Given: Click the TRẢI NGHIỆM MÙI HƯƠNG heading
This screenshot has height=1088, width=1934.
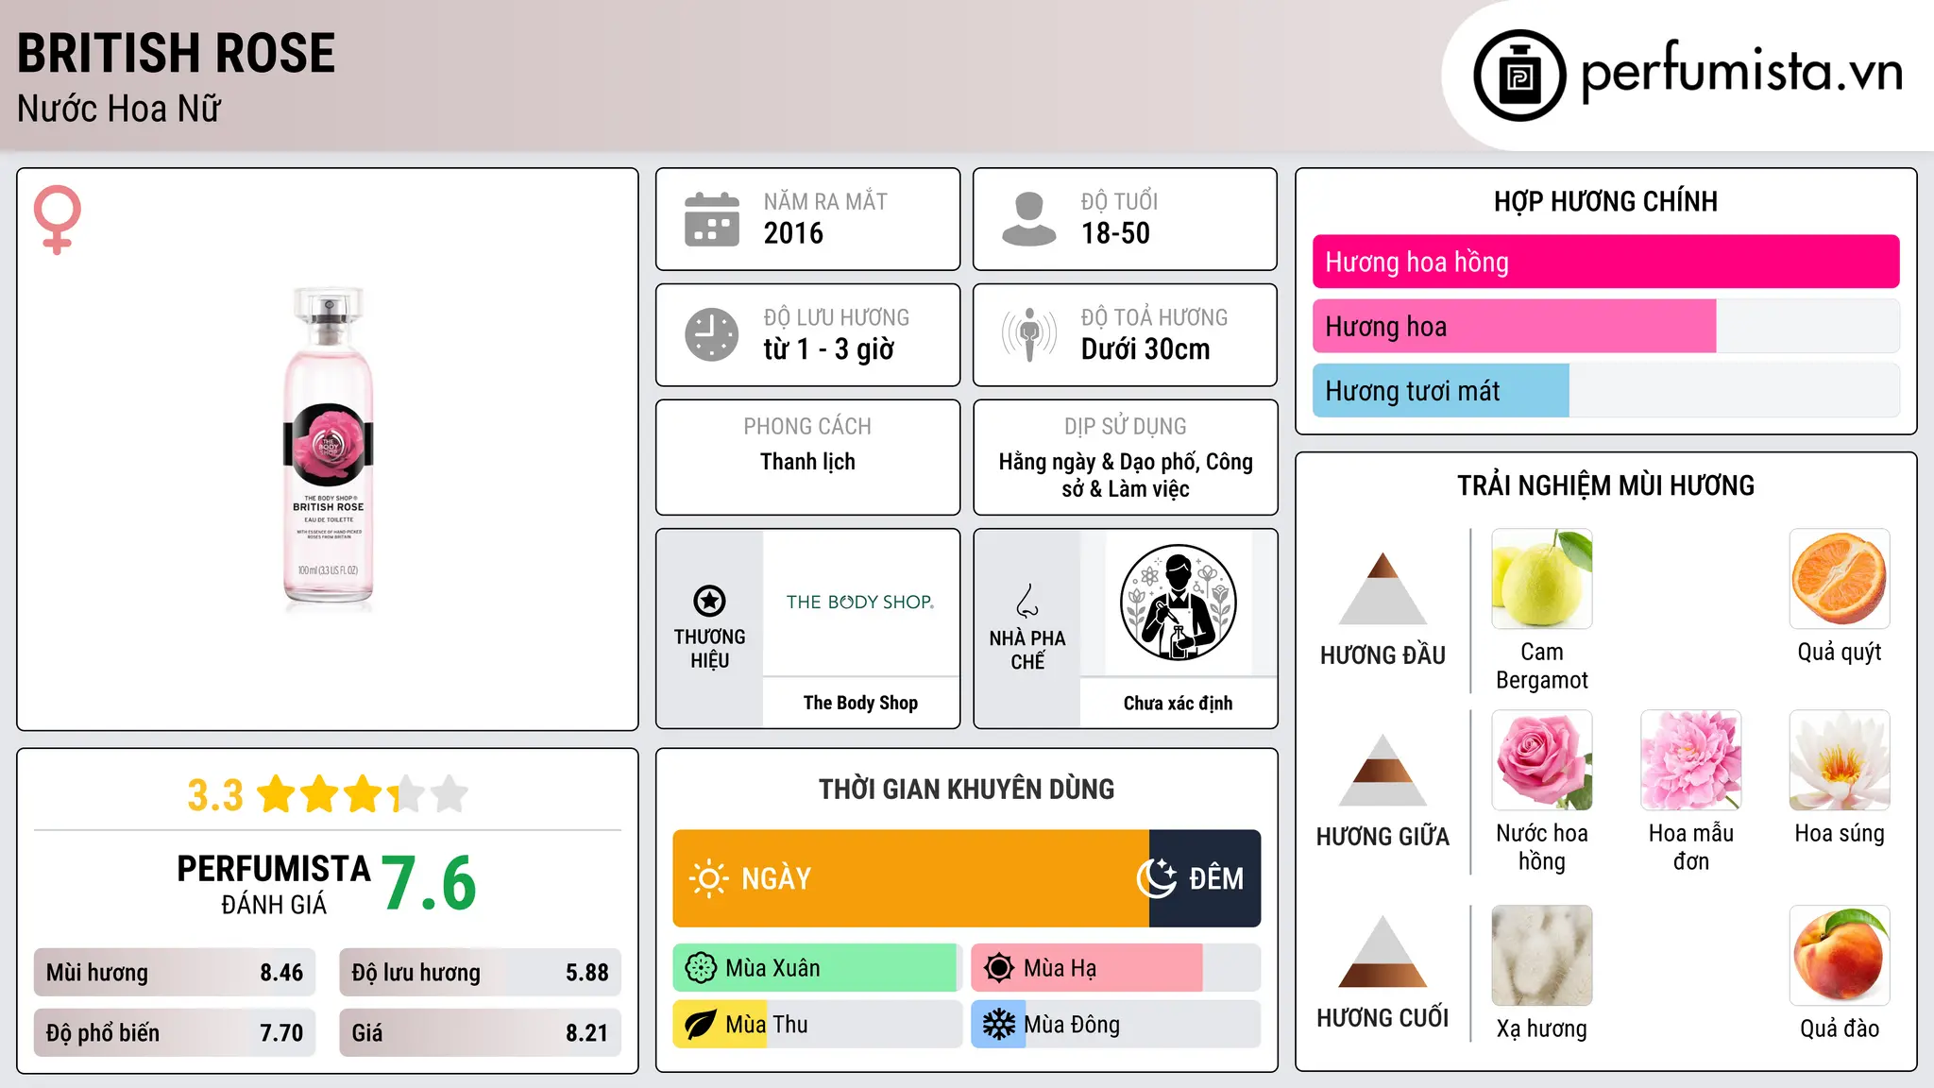Looking at the screenshot, I should [1605, 485].
